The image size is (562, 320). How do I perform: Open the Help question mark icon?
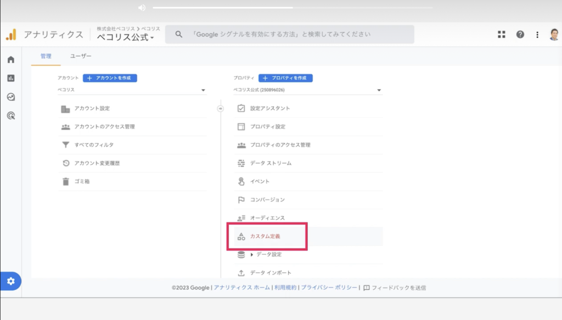[x=520, y=35]
